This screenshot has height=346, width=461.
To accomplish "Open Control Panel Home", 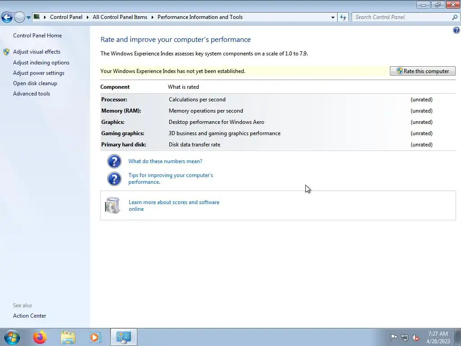I will [37, 36].
